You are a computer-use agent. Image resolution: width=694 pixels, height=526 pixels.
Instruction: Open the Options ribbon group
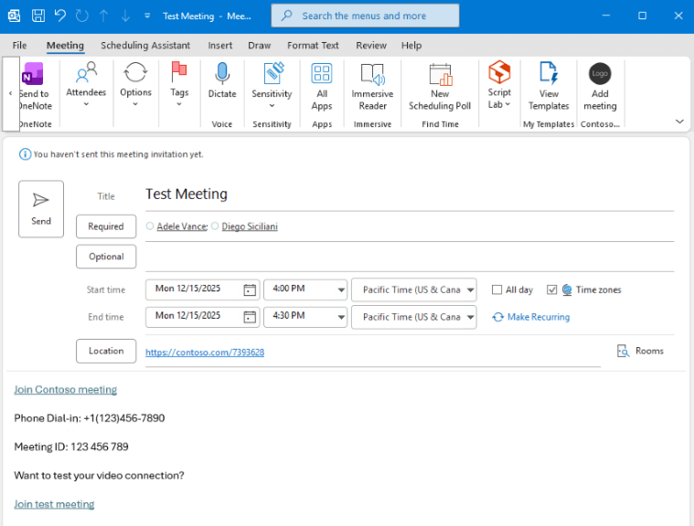pos(135,84)
